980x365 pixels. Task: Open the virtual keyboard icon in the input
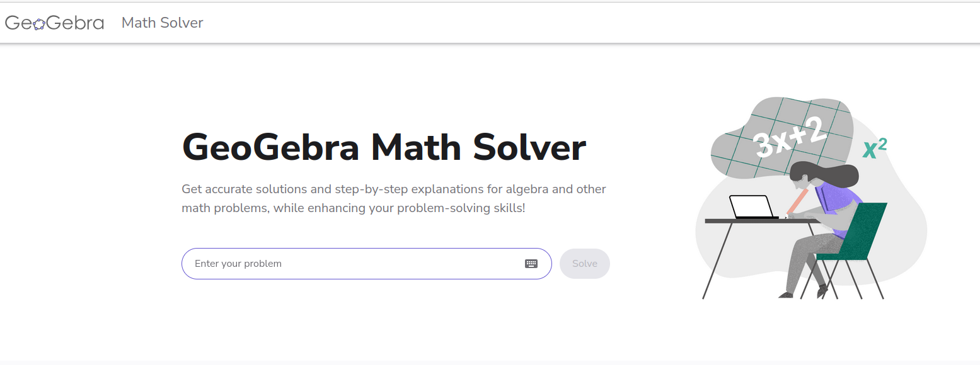531,264
